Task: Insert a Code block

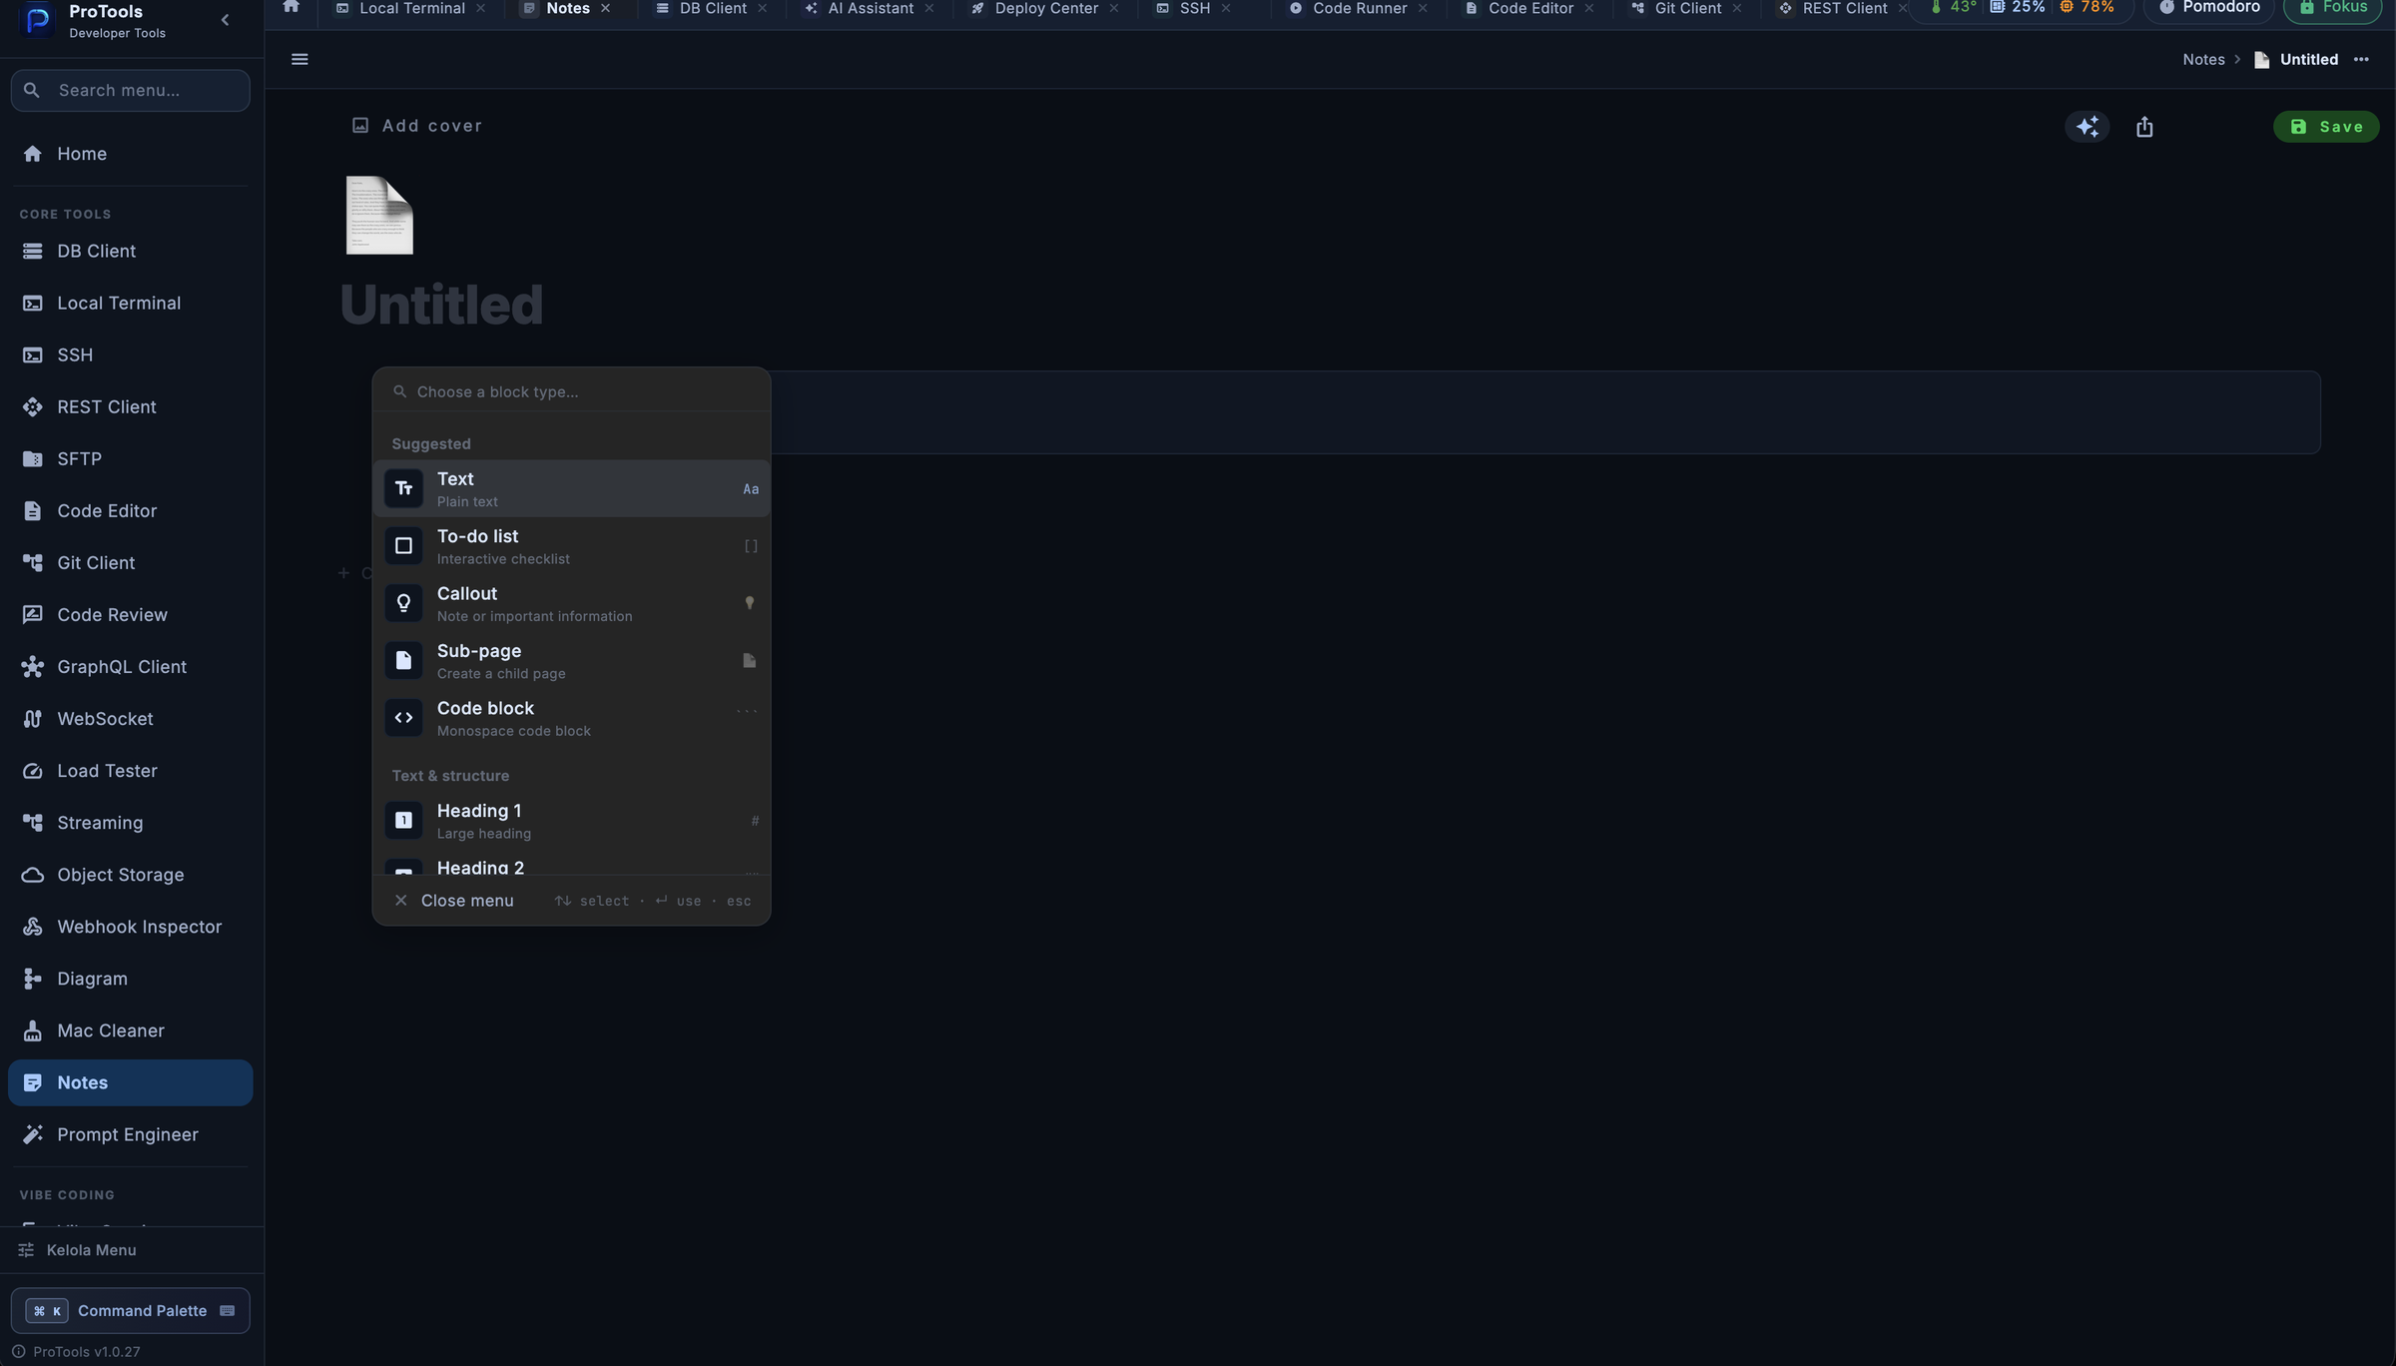Action: tap(572, 718)
